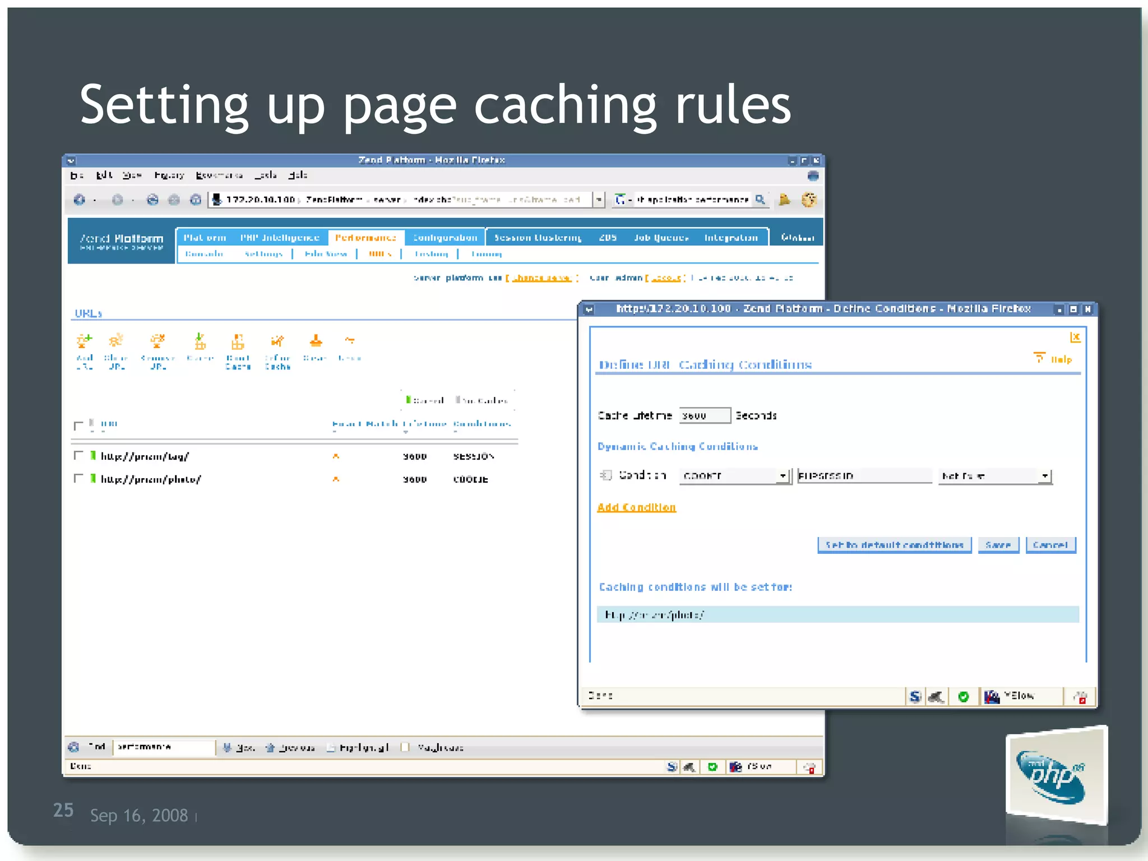Switch to the Session Clustering tab
Screen dimensions: 1148x861
point(538,238)
